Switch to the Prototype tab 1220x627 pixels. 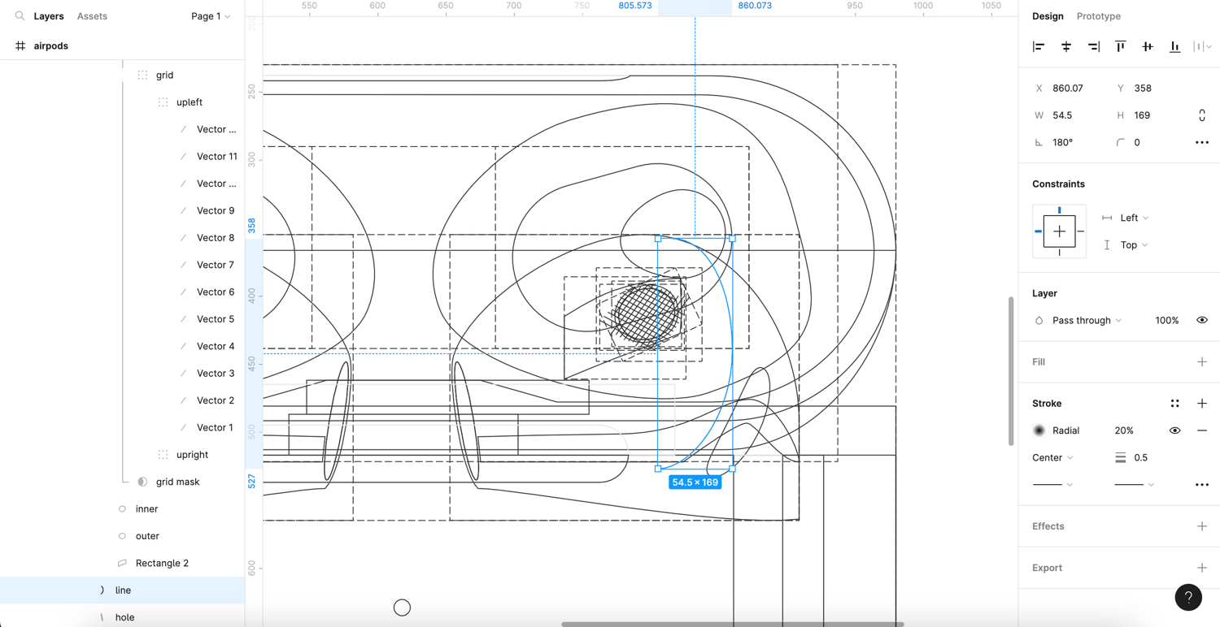(x=1098, y=16)
